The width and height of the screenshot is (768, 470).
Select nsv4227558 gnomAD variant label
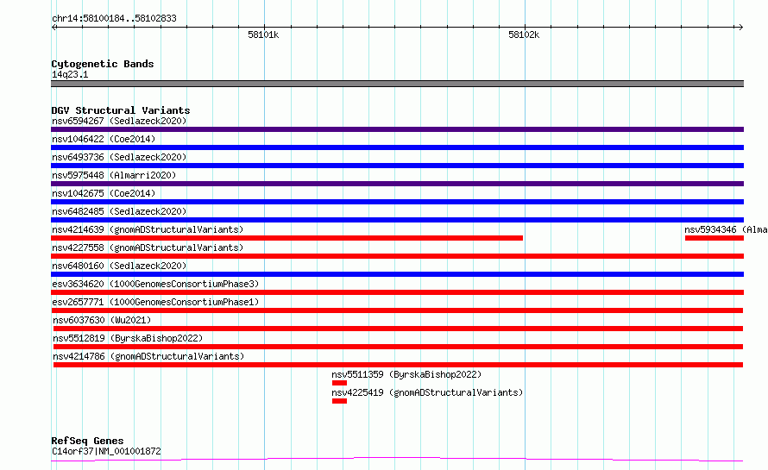148,248
